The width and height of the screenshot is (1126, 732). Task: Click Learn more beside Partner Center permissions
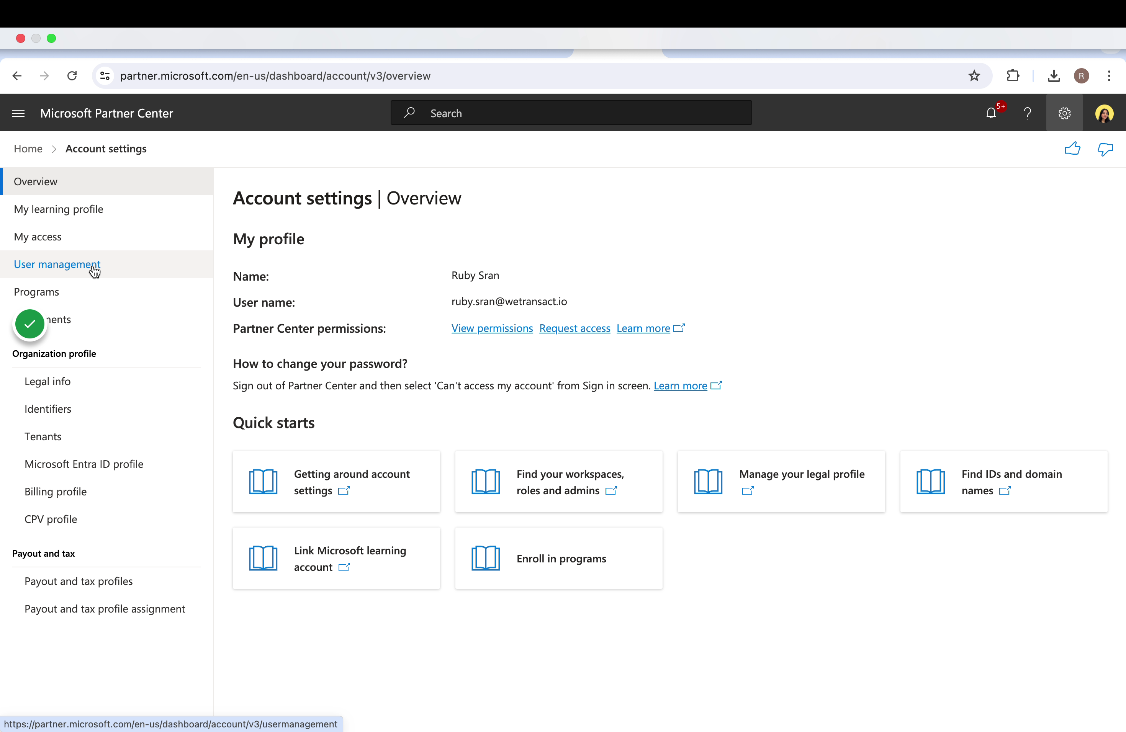650,328
